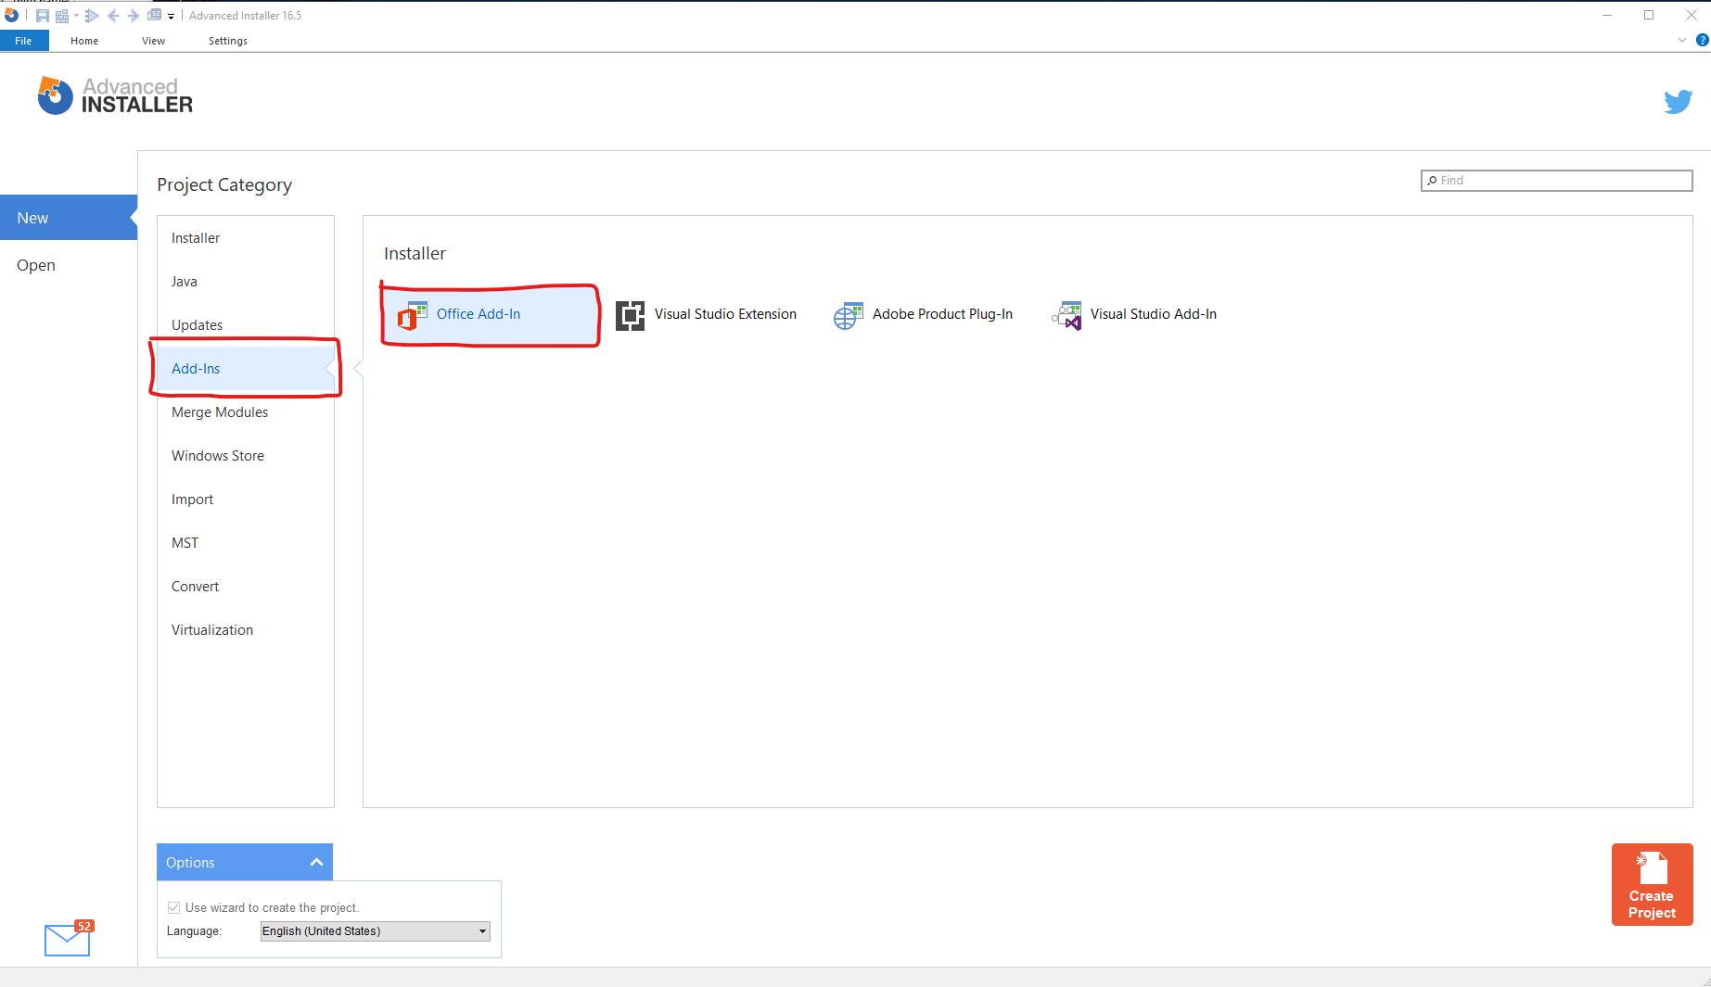
Task: Select the Visual Studio Extension icon
Action: click(x=630, y=315)
